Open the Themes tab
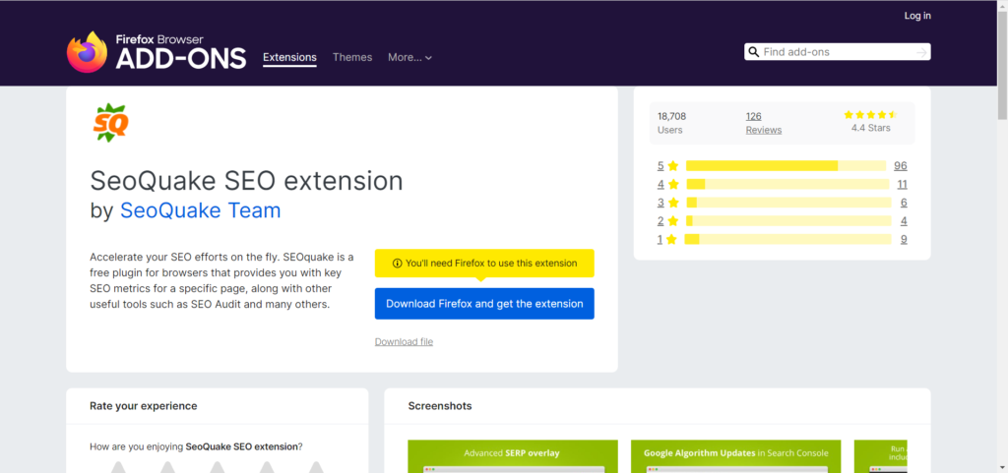This screenshot has height=473, width=1008. tap(352, 57)
